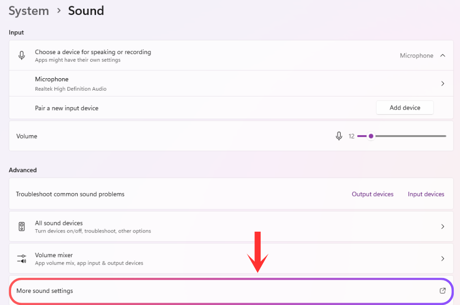Screen dimensions: 460x305
Task: Collapse the input device chooser chevron
Action: pos(443,55)
